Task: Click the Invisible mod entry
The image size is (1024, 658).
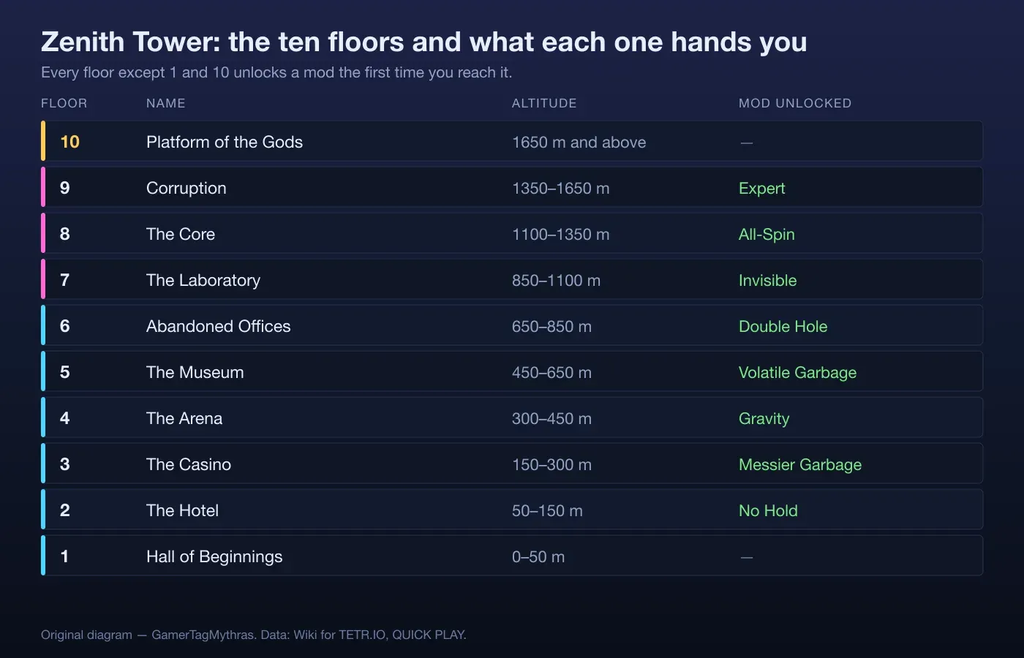Action: [767, 280]
